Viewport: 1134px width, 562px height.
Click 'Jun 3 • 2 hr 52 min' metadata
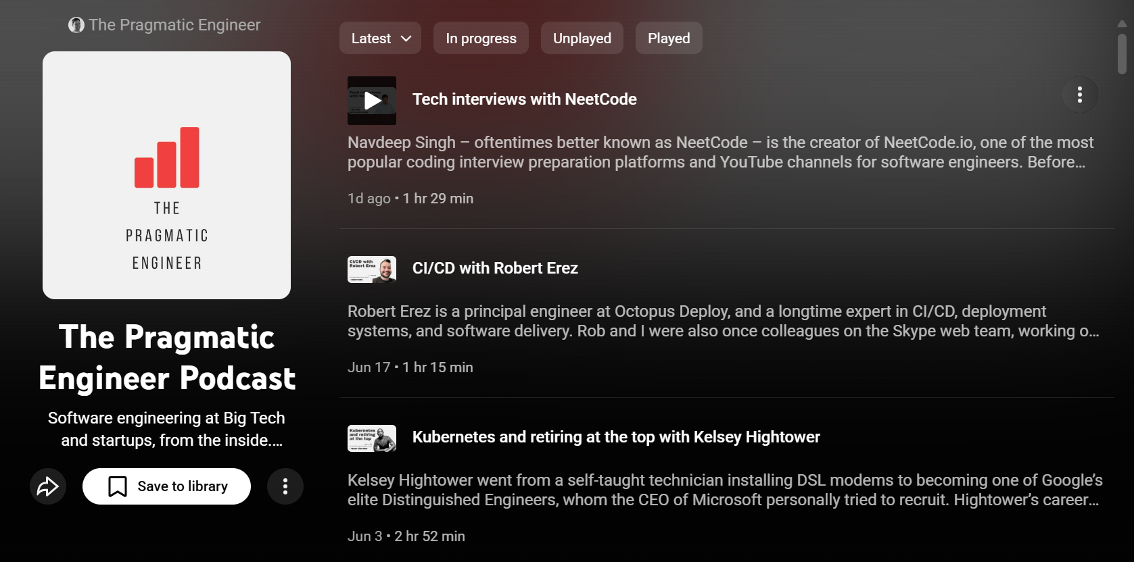coord(406,536)
